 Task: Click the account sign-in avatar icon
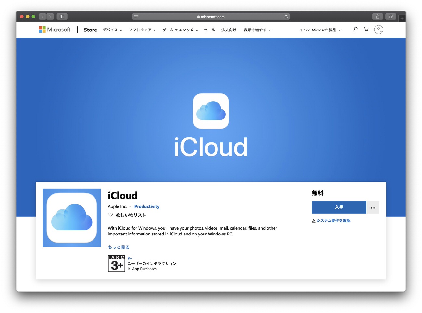point(379,30)
